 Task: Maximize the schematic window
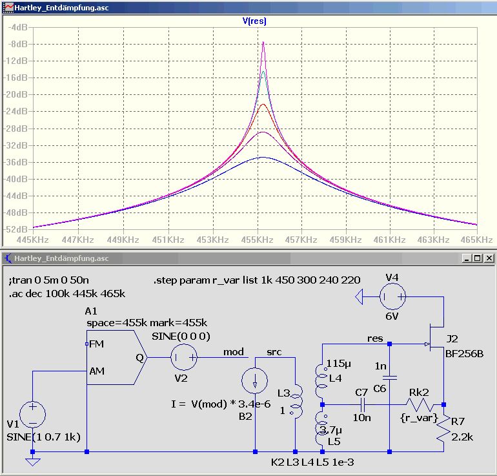(478, 258)
